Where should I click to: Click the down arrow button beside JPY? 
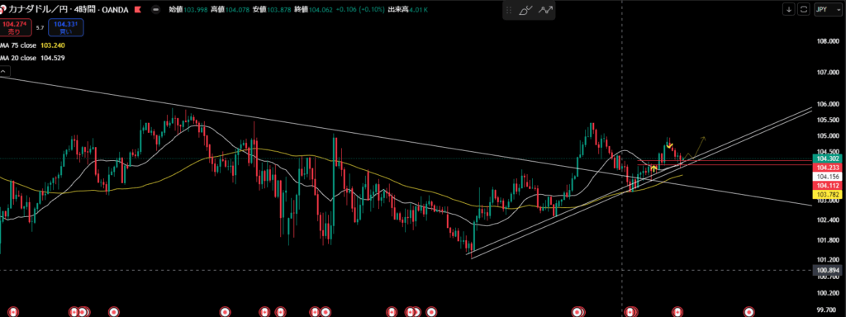pyautogui.click(x=789, y=9)
